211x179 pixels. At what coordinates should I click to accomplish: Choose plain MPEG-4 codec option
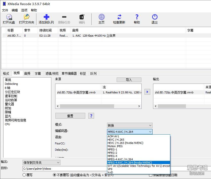(139, 156)
